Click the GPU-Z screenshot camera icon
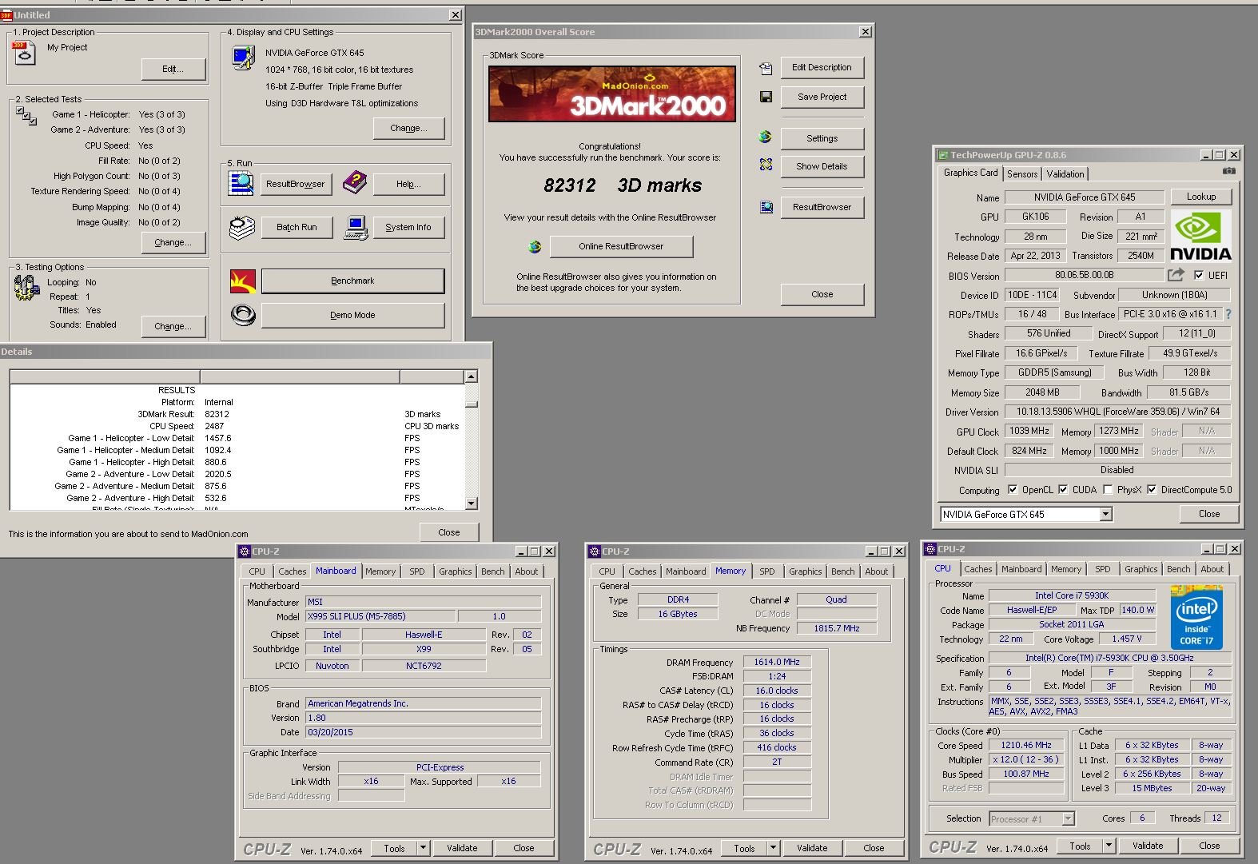This screenshot has height=864, width=1258. tap(1229, 171)
